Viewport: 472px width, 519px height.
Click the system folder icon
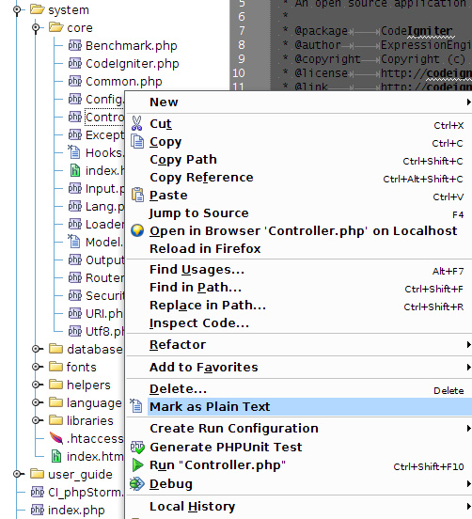coord(37,9)
